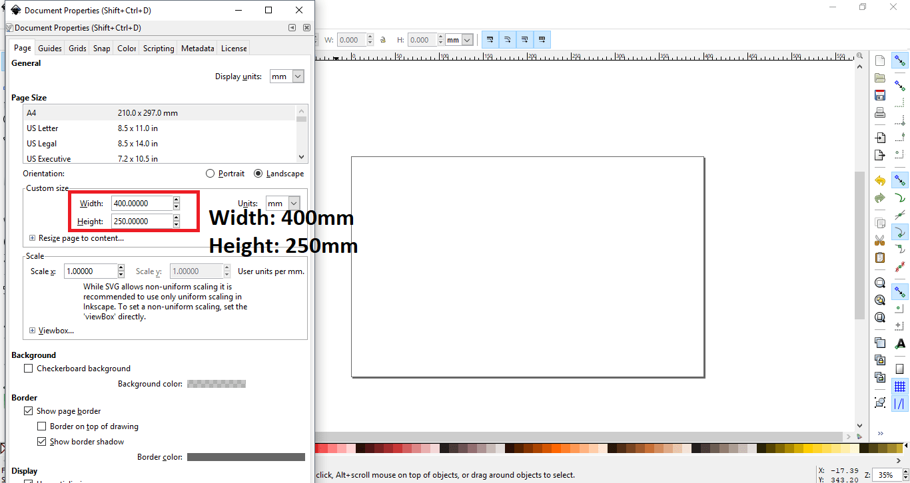This screenshot has width=910, height=483.
Task: Toggle the Enable snapping icon
Action: 900,61
